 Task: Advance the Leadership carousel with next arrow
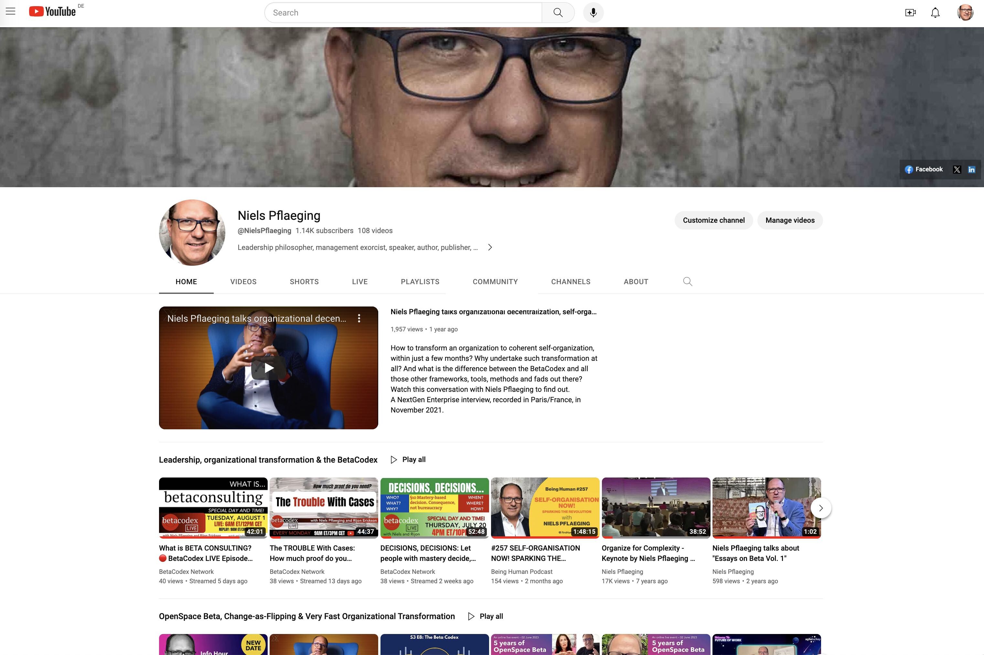pyautogui.click(x=821, y=508)
